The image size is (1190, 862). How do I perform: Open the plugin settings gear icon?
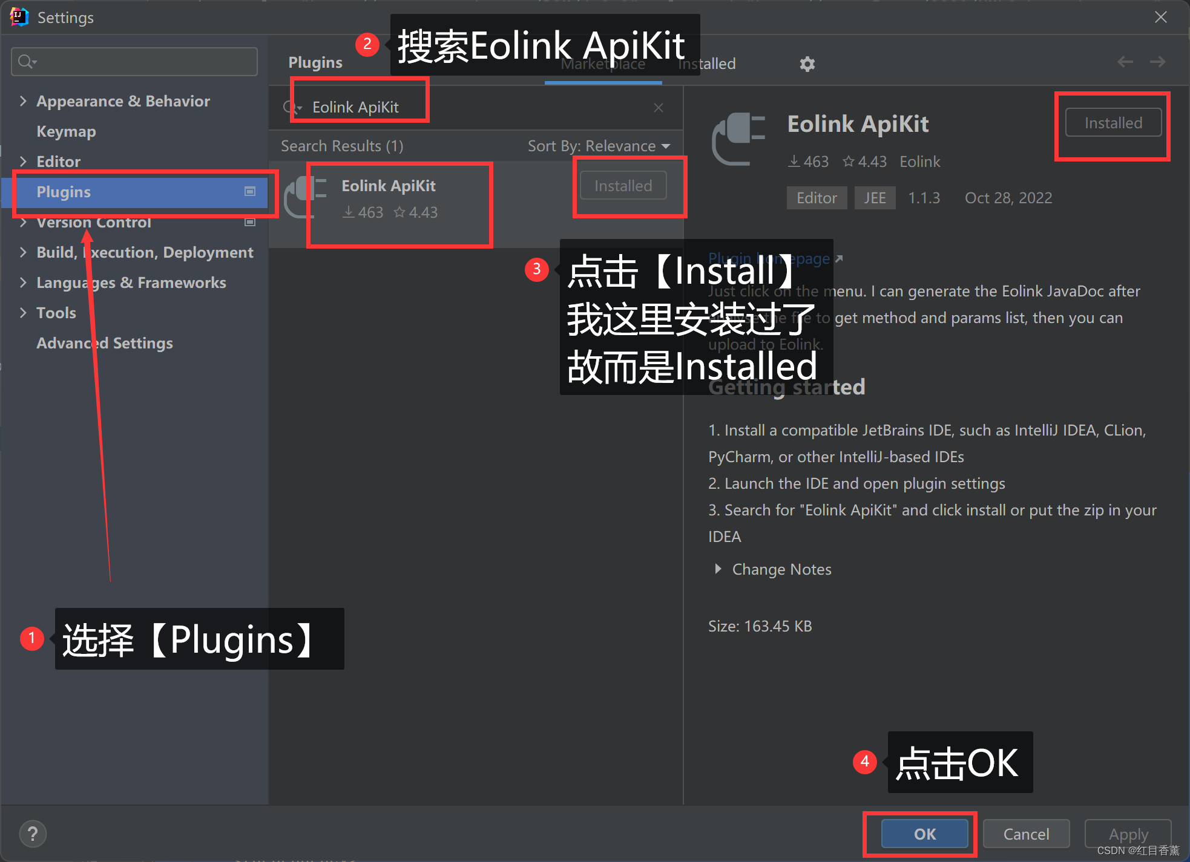click(x=807, y=64)
